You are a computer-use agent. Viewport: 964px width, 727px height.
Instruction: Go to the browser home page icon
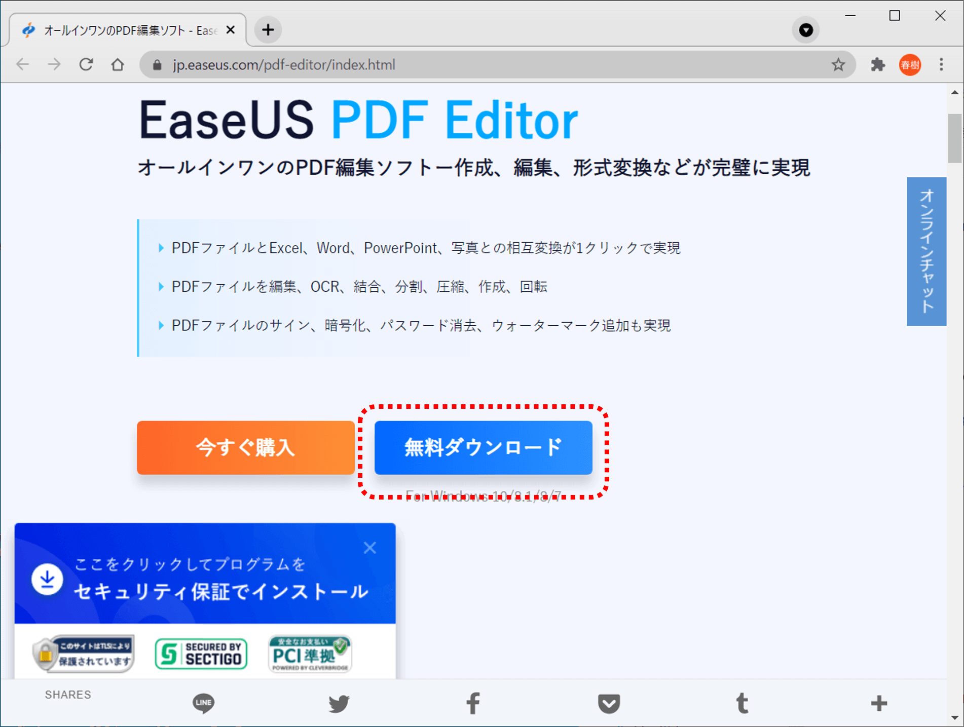point(118,65)
